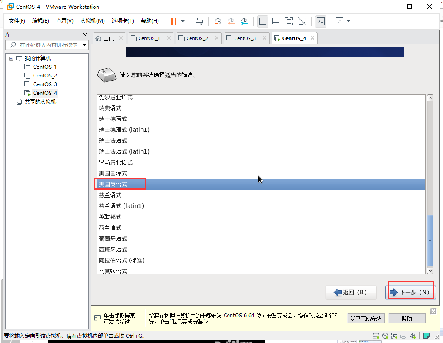The width and height of the screenshot is (443, 343).
Task: Click the 我已完成安装 button
Action: click(x=366, y=319)
